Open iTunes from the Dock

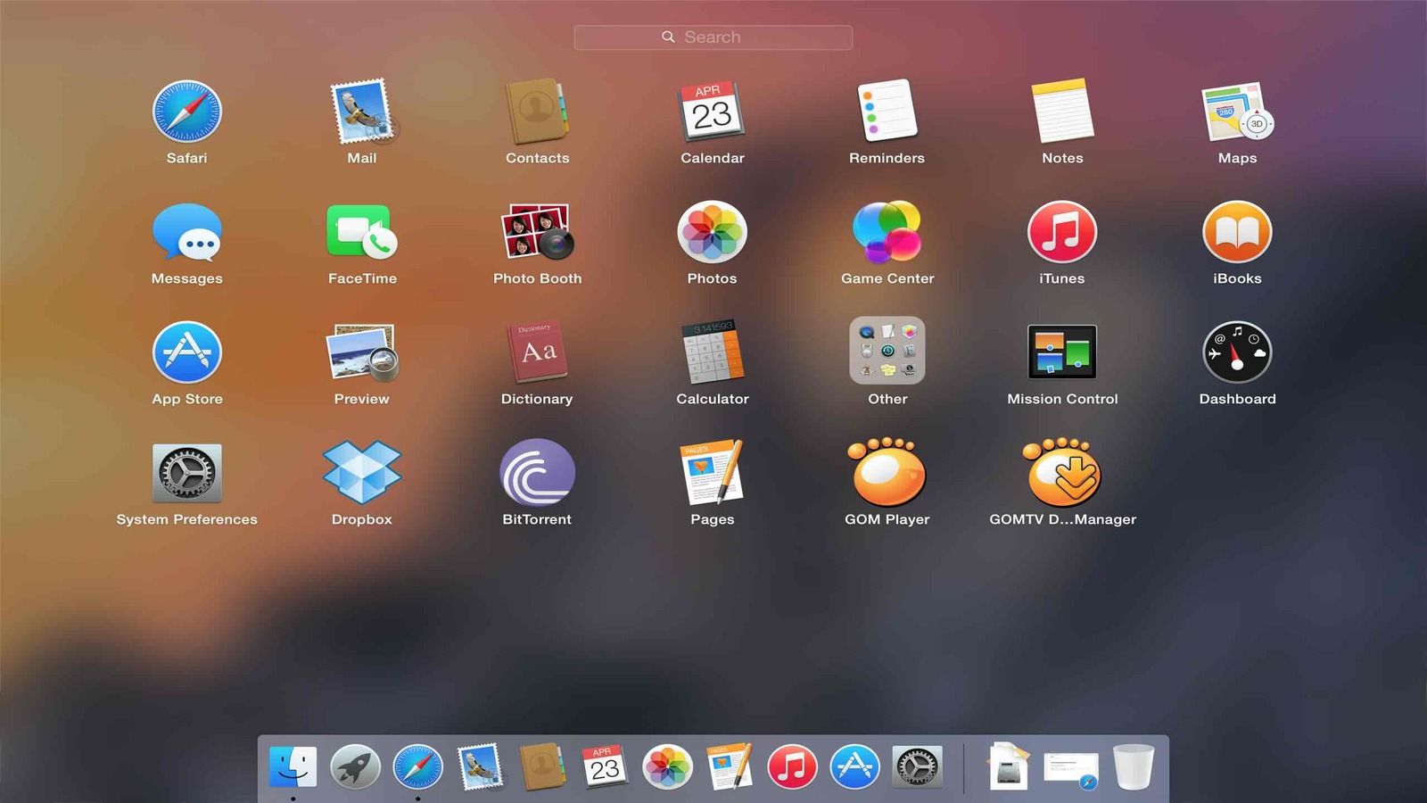[792, 766]
